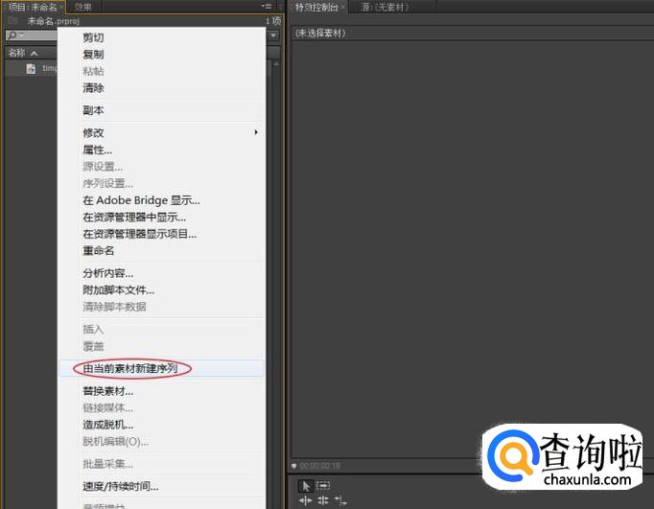654x509 pixels.
Task: Switch to the 效果 tab
Action: pos(83,7)
